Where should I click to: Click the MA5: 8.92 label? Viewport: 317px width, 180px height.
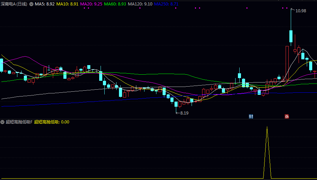(x=45, y=4)
